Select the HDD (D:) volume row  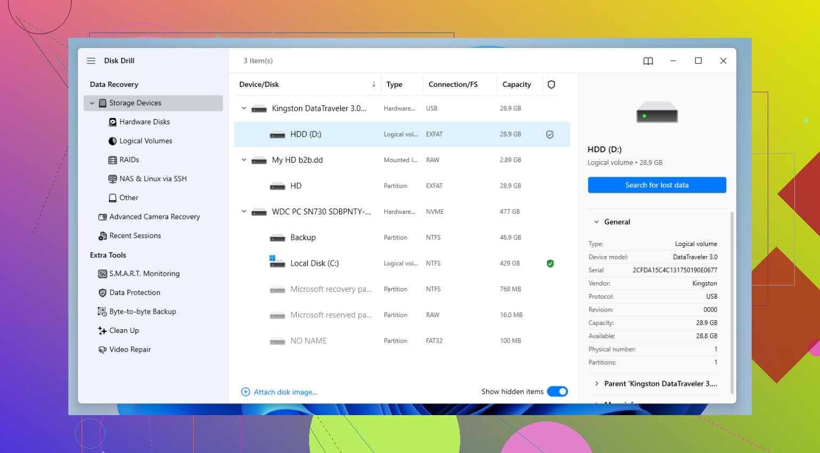[x=402, y=134]
